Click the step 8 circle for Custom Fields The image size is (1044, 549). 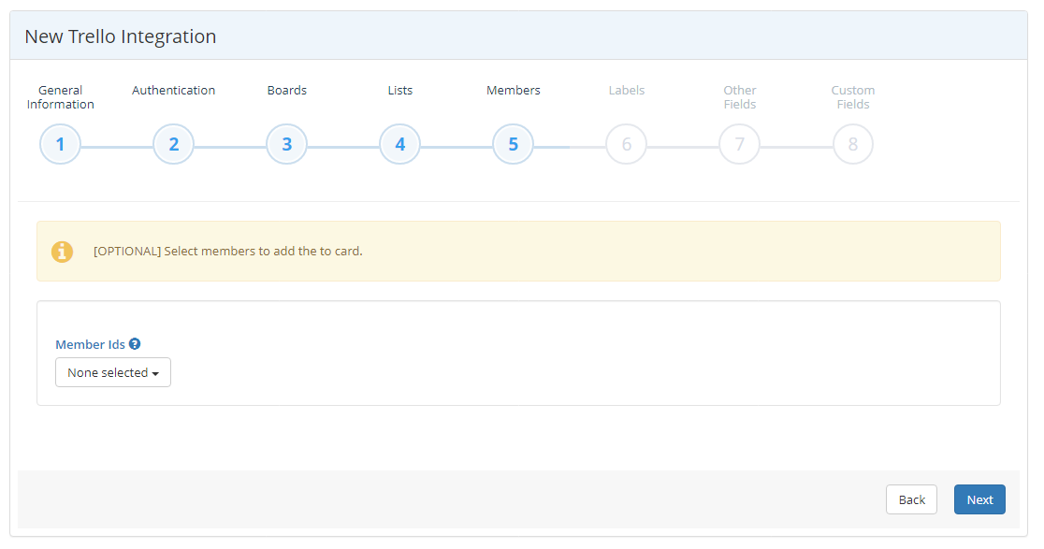[852, 144]
